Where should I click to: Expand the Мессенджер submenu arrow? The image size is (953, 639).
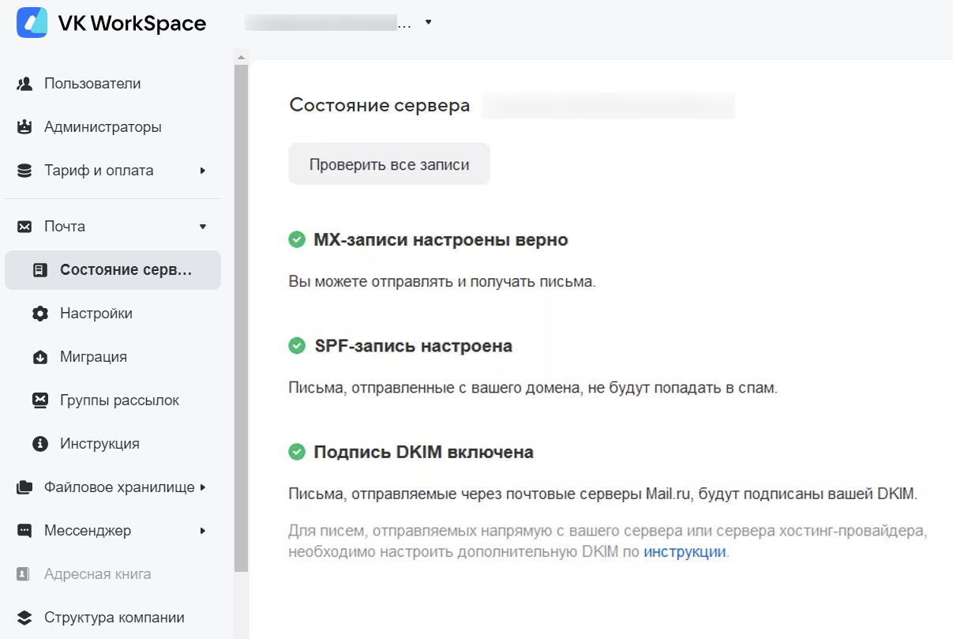[203, 531]
